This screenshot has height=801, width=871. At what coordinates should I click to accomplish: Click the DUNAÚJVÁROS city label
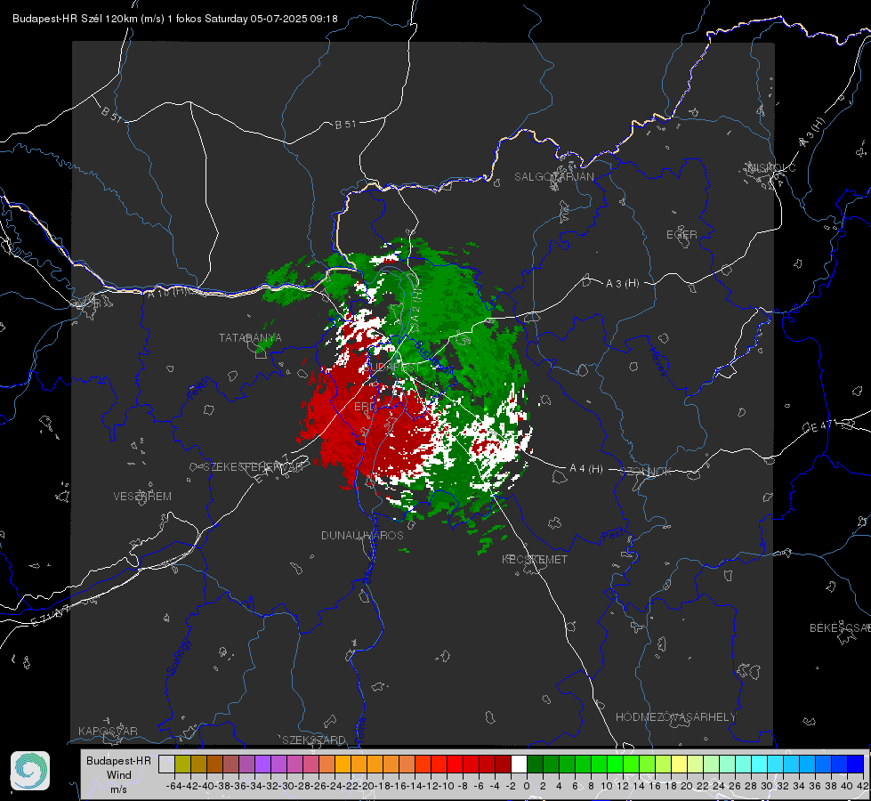click(x=362, y=535)
